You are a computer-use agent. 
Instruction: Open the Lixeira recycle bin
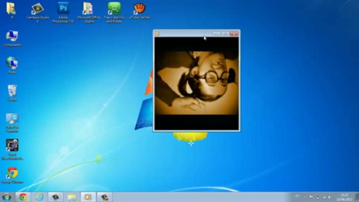click(x=12, y=91)
